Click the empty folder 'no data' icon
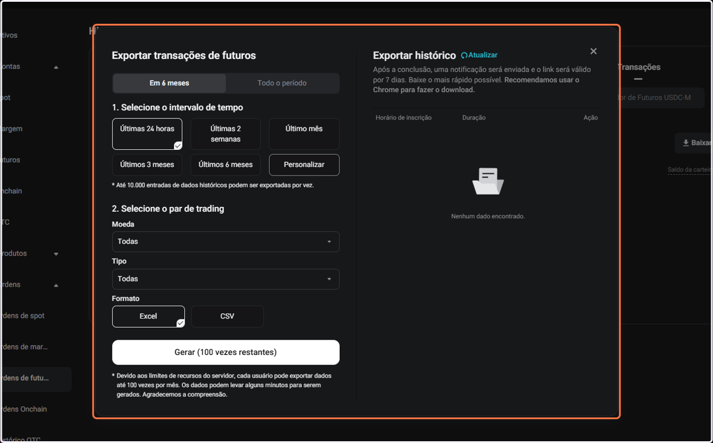 [488, 181]
